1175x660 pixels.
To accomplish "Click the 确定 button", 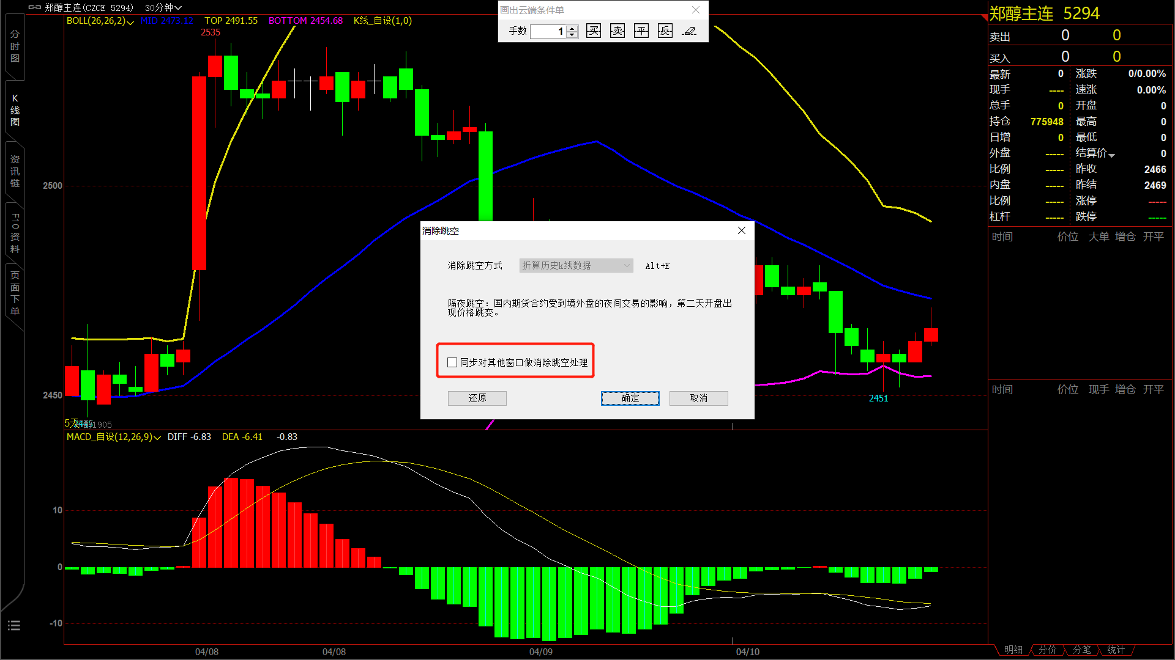I will click(630, 398).
